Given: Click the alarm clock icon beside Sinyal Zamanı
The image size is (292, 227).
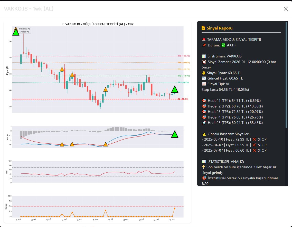Looking at the screenshot, I should [x=204, y=62].
